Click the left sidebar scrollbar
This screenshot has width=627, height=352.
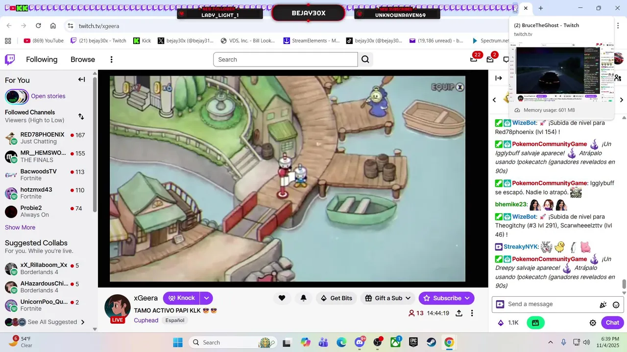point(95,144)
